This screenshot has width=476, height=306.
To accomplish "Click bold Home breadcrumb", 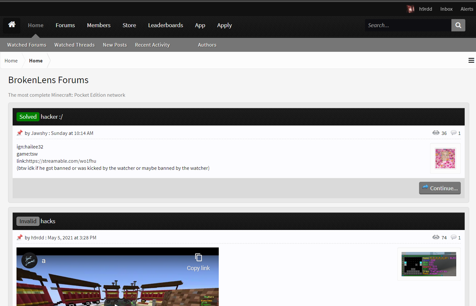I will pos(36,61).
